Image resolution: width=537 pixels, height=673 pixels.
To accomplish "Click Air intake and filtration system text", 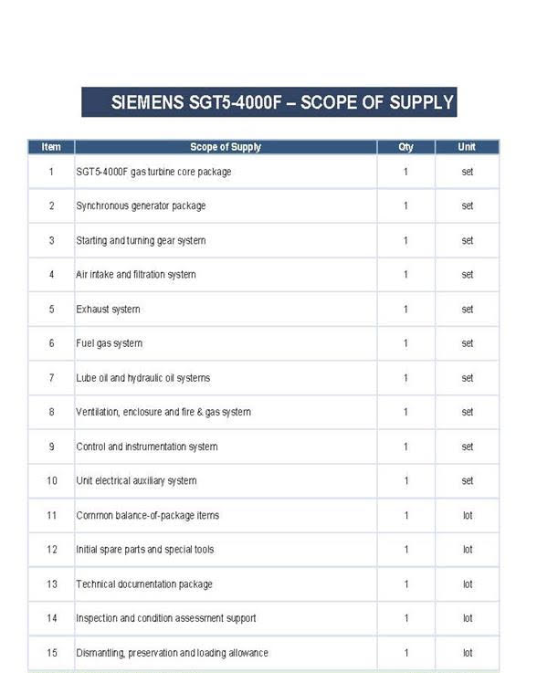I will point(136,275).
